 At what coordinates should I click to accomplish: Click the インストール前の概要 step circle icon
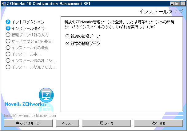pos(8,48)
